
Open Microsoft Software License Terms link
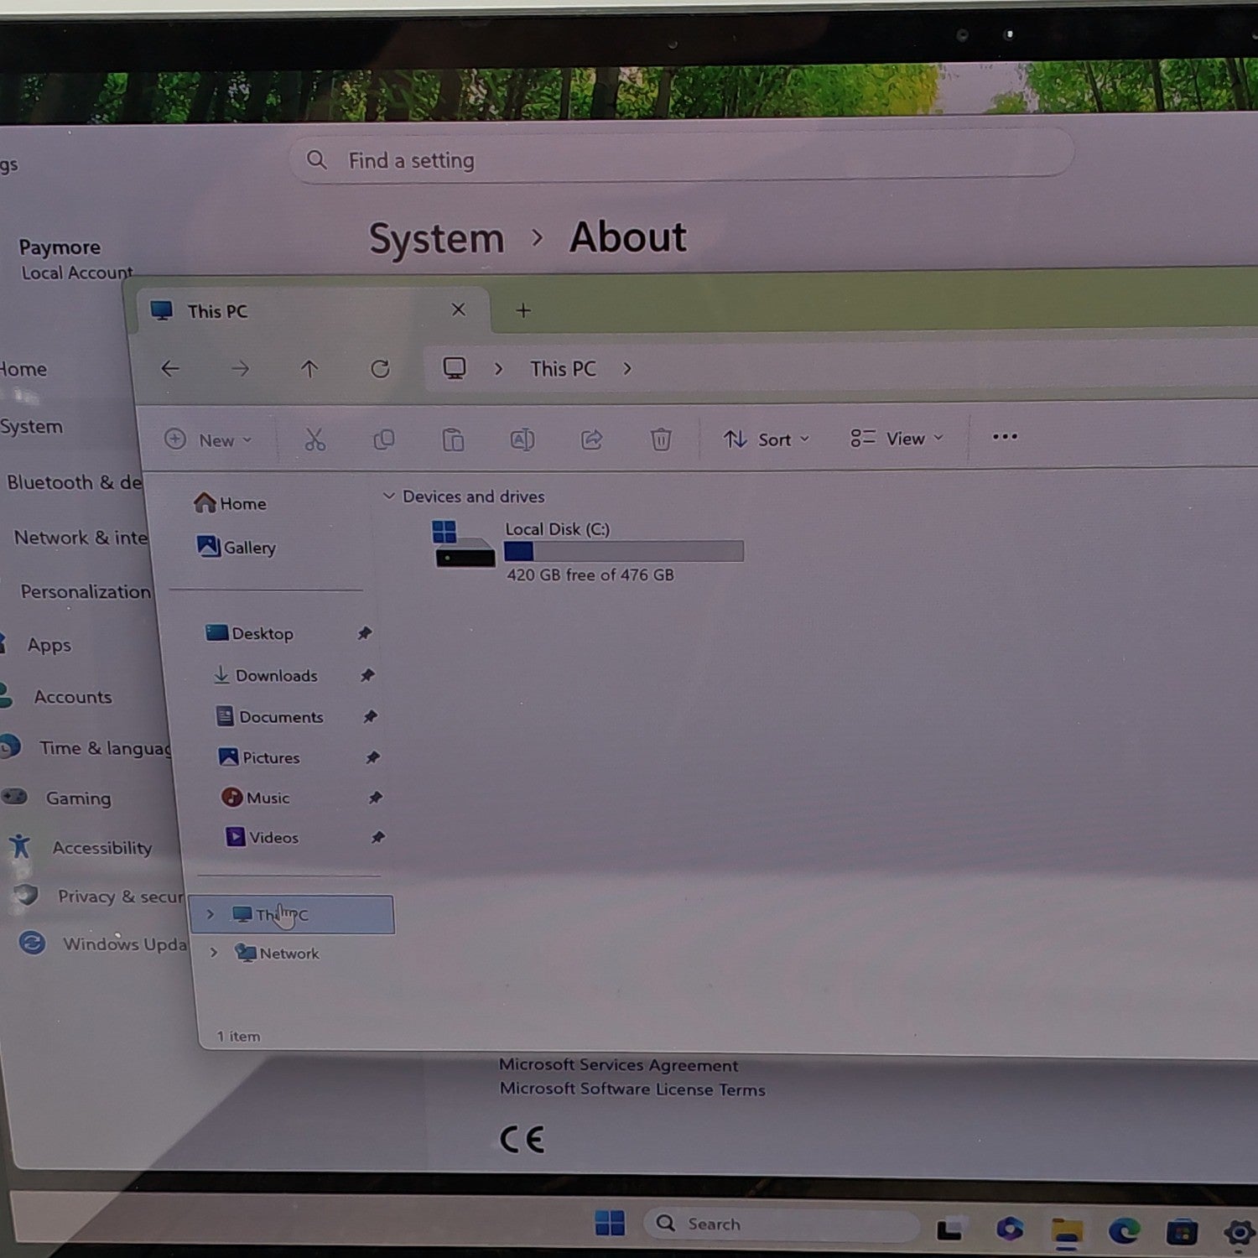click(632, 1089)
